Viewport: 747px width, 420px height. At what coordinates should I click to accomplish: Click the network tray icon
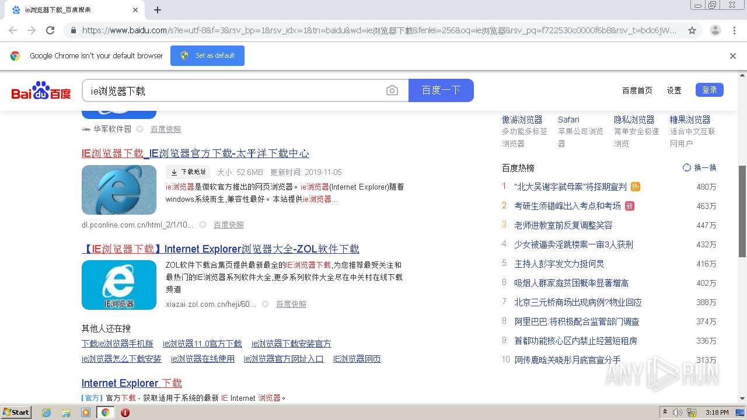pos(692,412)
